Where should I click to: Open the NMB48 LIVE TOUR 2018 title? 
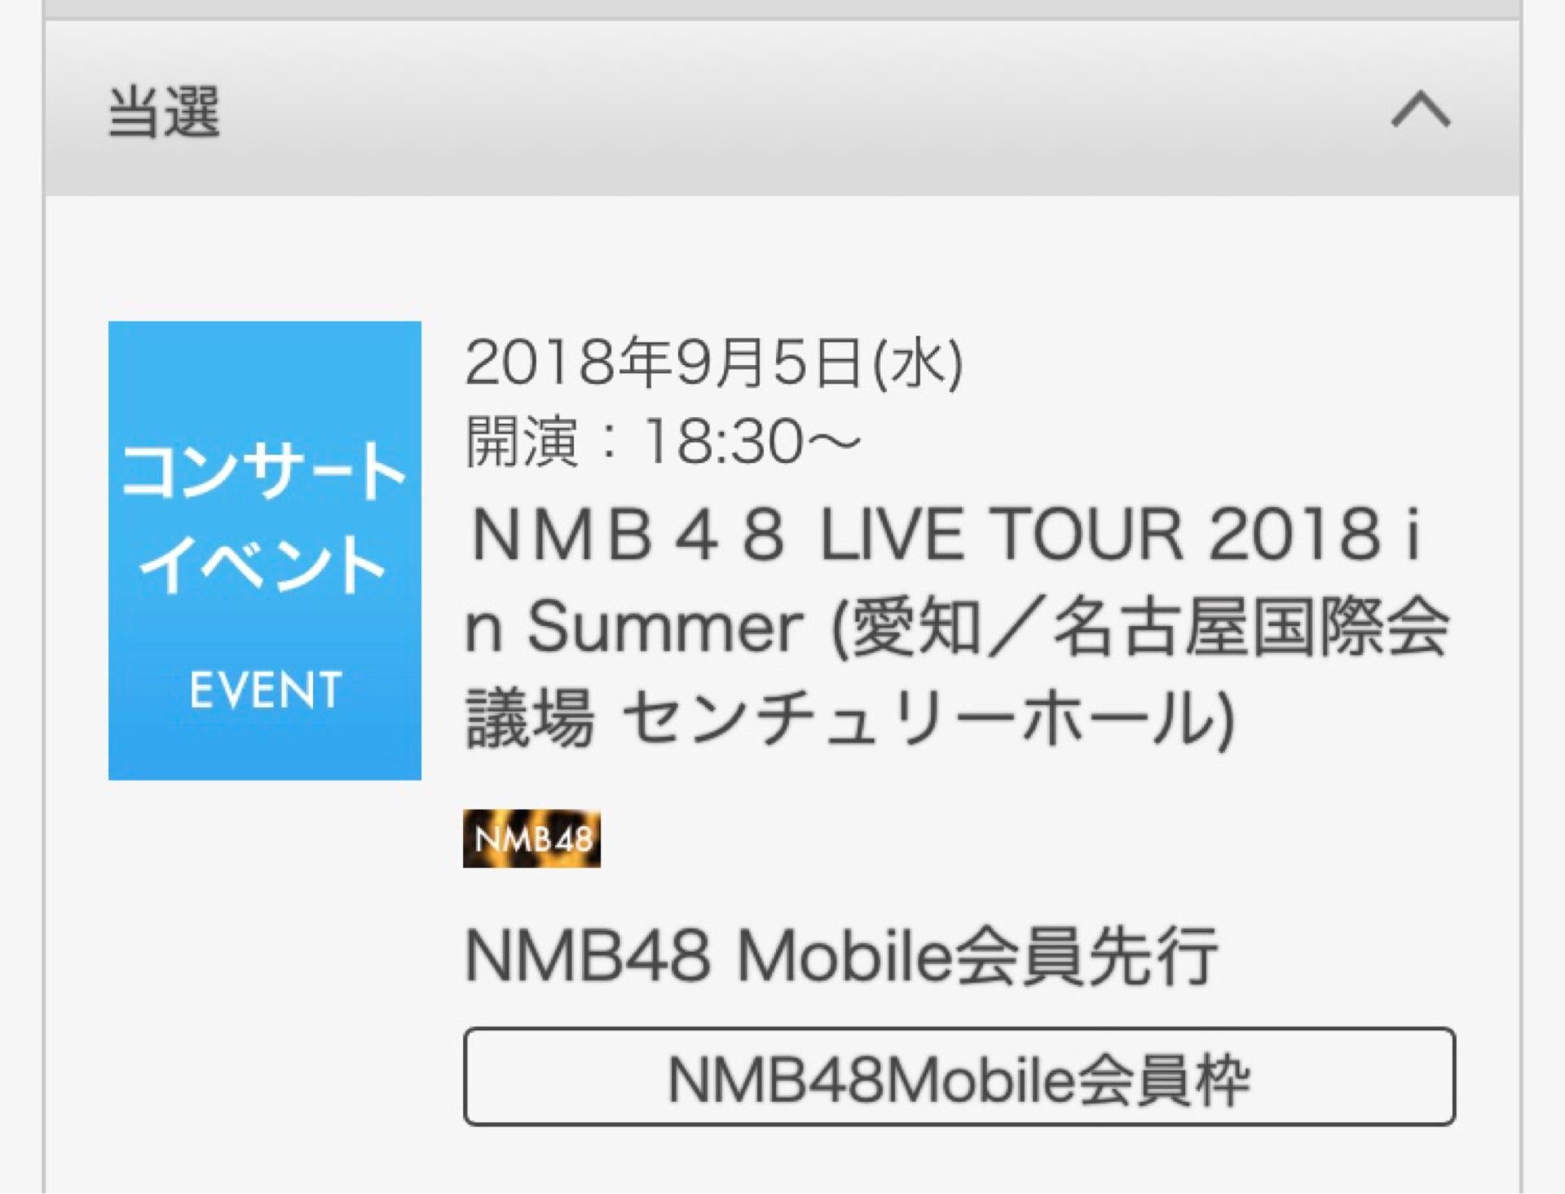[x=946, y=535]
